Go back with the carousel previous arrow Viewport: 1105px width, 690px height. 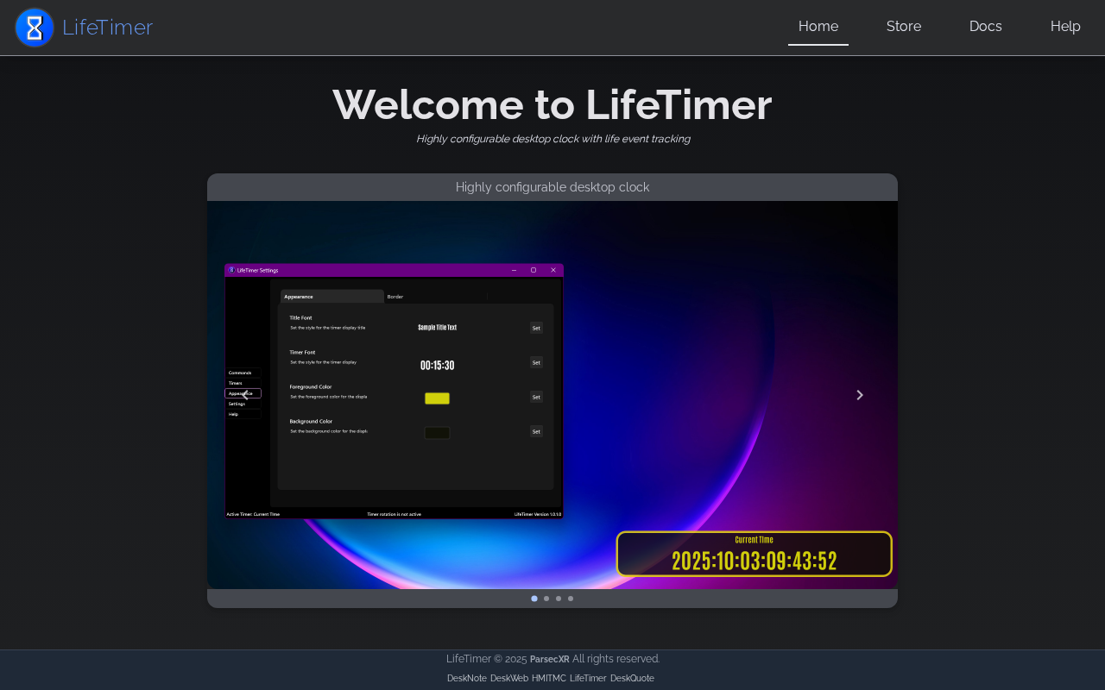pos(245,395)
